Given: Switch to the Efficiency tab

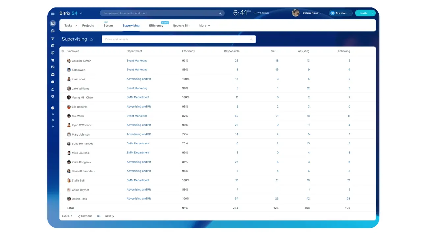Looking at the screenshot, I should coord(156,25).
